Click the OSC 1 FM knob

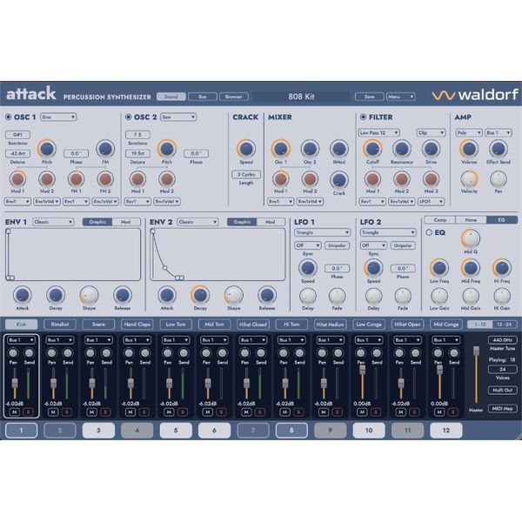[x=105, y=149]
